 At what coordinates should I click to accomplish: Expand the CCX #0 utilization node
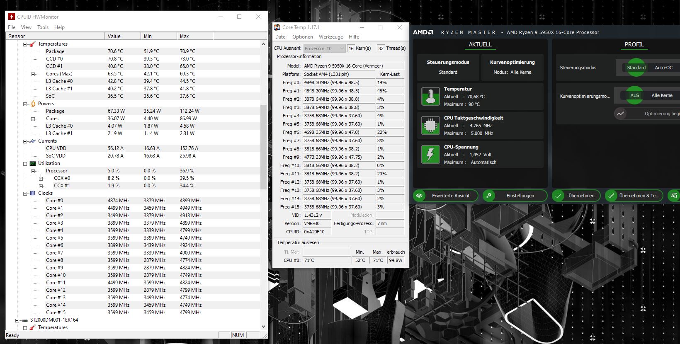pos(41,178)
